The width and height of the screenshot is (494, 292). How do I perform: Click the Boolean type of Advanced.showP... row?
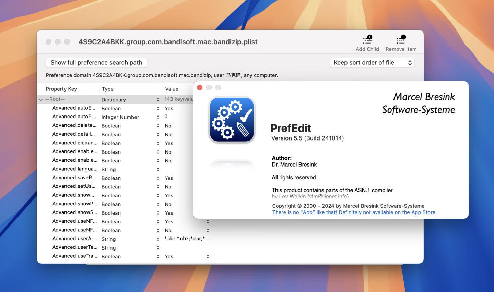[x=111, y=204]
